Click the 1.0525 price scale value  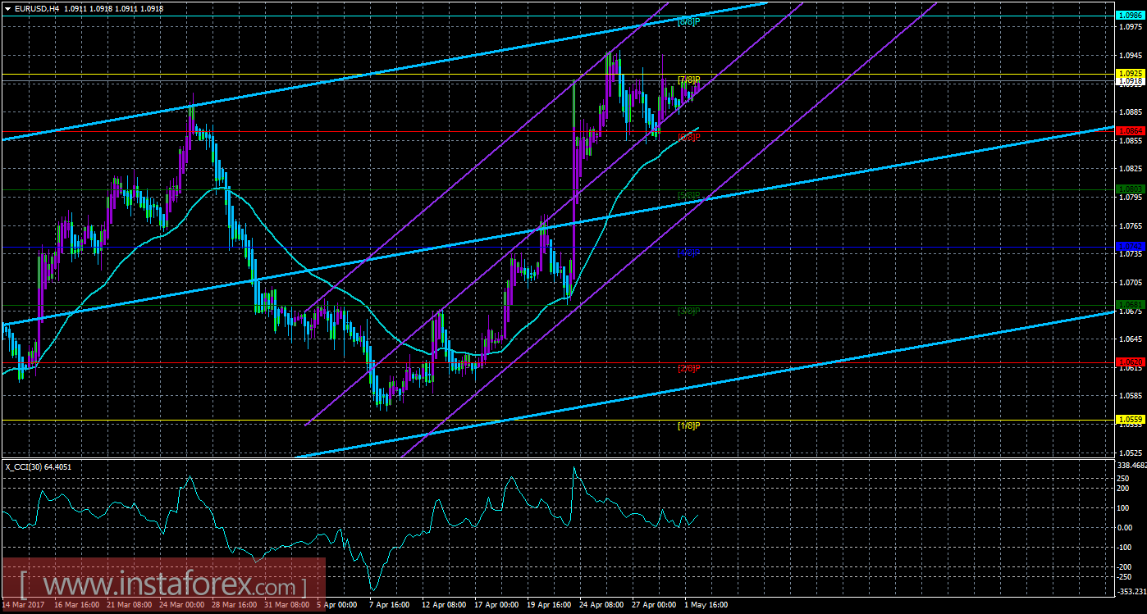coord(1129,453)
